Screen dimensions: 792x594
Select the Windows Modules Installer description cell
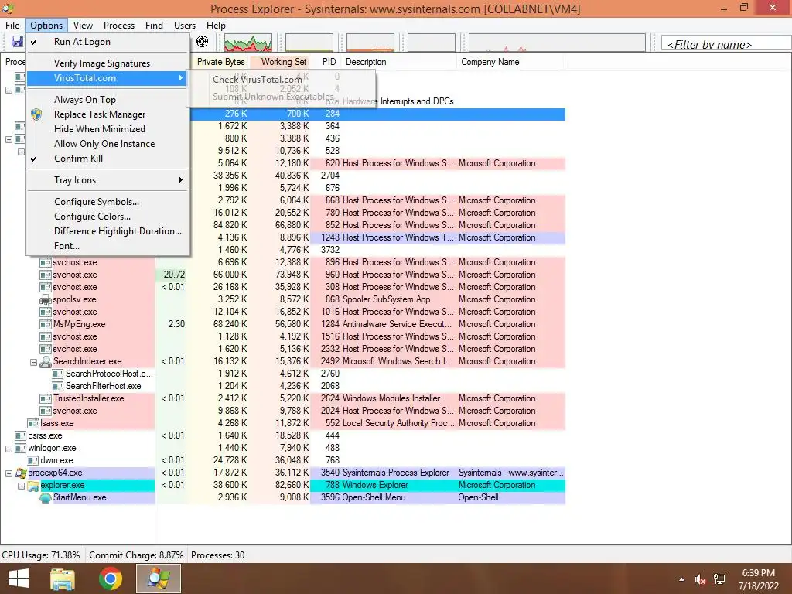click(x=399, y=398)
